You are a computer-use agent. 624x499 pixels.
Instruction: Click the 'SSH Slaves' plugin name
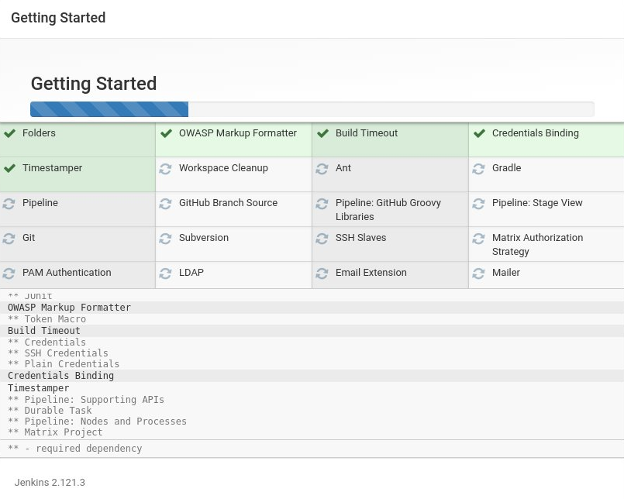[361, 238]
